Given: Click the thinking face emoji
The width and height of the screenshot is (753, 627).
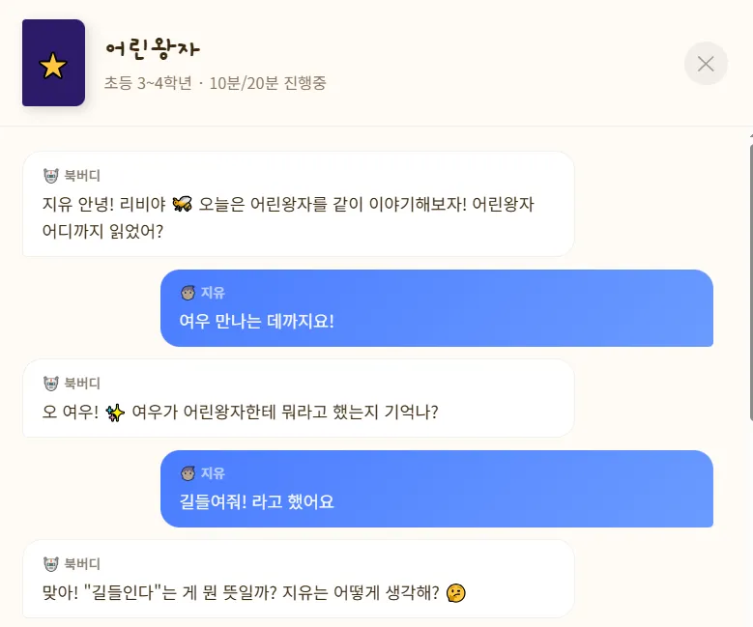Looking at the screenshot, I should [456, 592].
